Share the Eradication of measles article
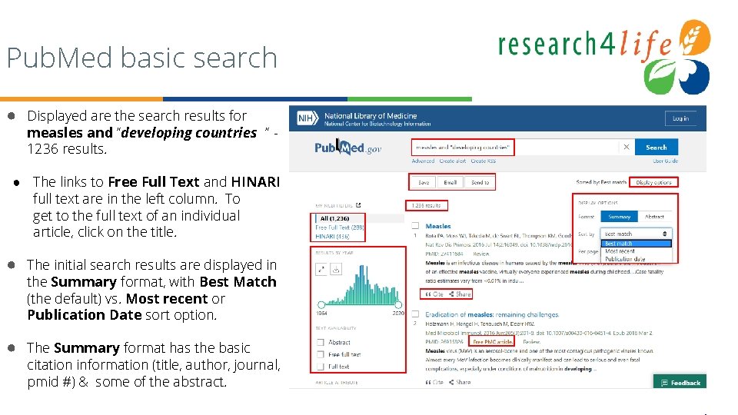This screenshot has height=415, width=738. click(x=460, y=382)
